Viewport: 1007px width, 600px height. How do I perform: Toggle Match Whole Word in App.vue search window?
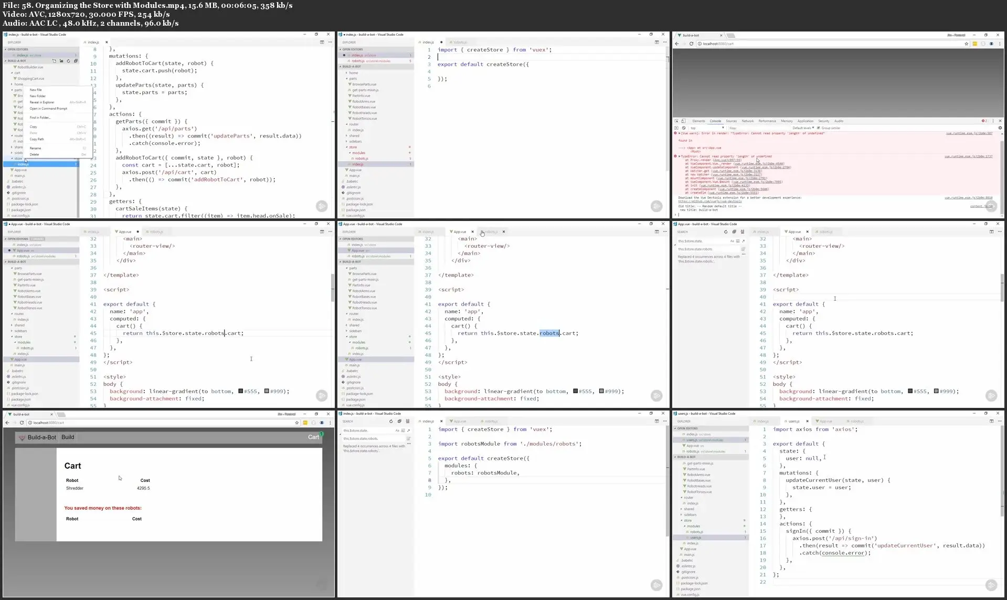737,241
